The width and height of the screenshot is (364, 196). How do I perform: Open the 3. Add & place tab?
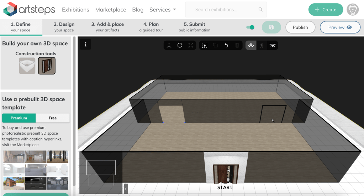pos(107,27)
